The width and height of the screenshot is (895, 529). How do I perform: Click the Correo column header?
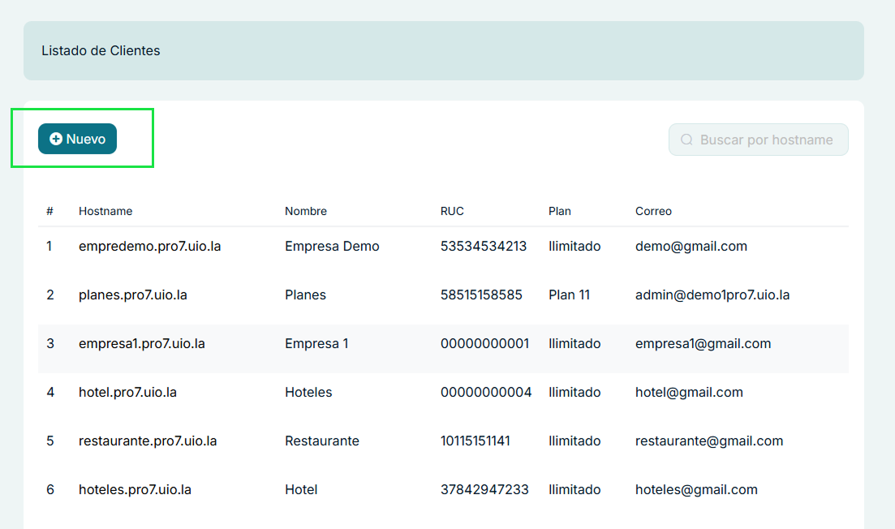[654, 211]
